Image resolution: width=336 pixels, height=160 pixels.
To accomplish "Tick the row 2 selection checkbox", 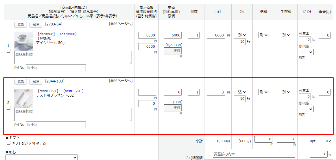I will click(9, 108).
